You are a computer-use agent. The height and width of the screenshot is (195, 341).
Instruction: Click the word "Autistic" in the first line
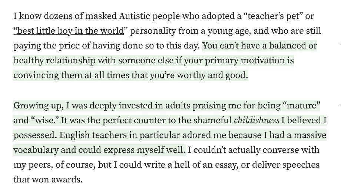135,16
